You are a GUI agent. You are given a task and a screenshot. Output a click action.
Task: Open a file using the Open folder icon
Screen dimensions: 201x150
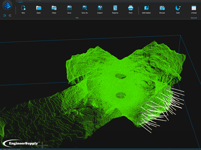coord(38,9)
